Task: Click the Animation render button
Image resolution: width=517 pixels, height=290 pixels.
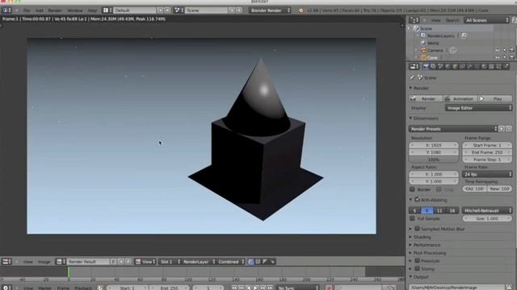Action: pos(460,98)
